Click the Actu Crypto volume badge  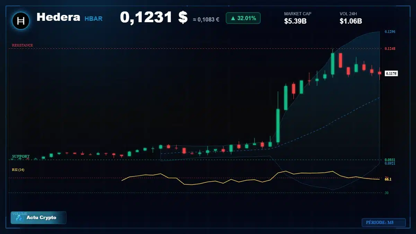point(38,218)
